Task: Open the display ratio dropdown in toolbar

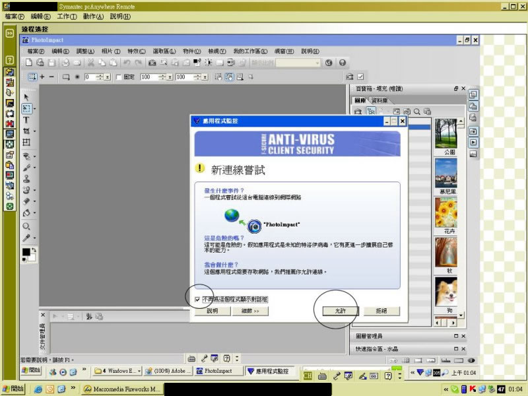Action: tap(317, 63)
